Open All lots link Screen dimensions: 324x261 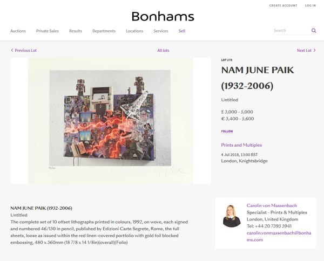[163, 50]
